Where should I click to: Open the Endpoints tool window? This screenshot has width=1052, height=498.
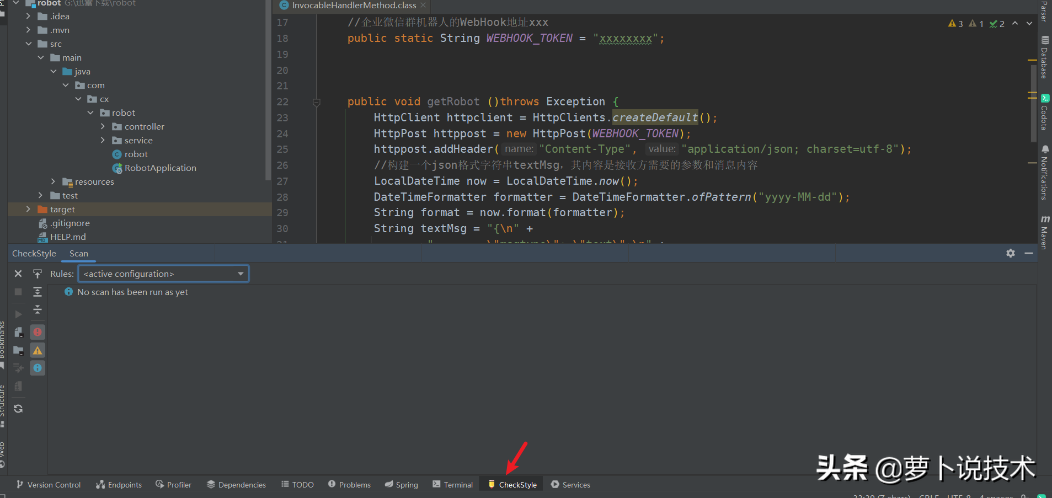[119, 485]
